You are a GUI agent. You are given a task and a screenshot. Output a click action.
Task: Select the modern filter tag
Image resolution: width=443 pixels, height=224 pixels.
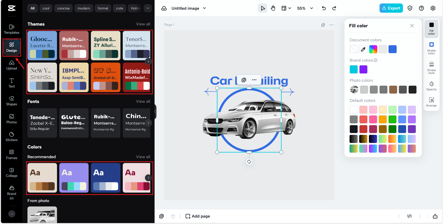[x=84, y=8]
